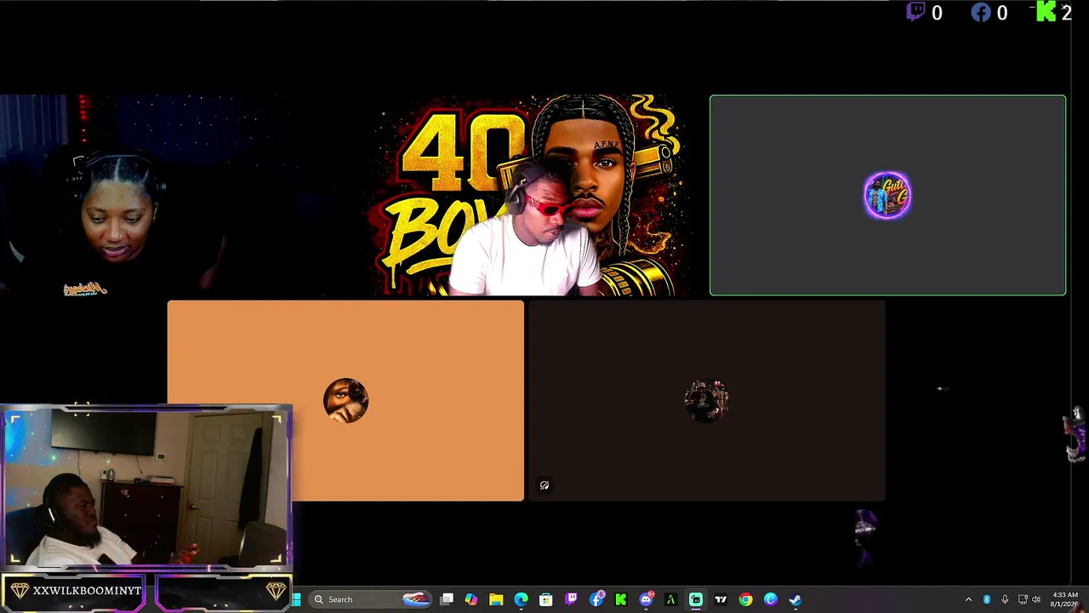
Task: Click the avatar in the orange tile
Action: (345, 400)
